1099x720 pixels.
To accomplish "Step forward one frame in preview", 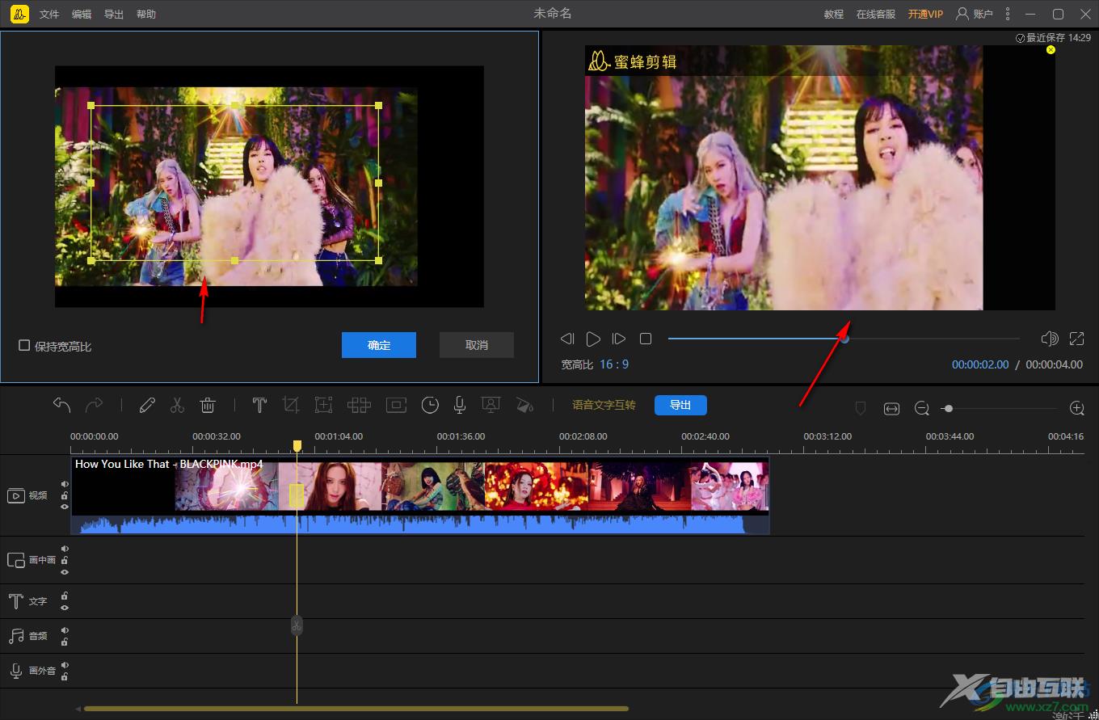I will (619, 339).
